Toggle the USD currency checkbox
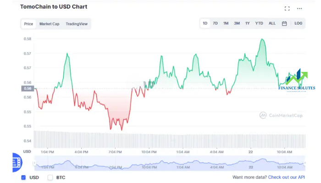This screenshot has width=321, height=183. [x=23, y=178]
